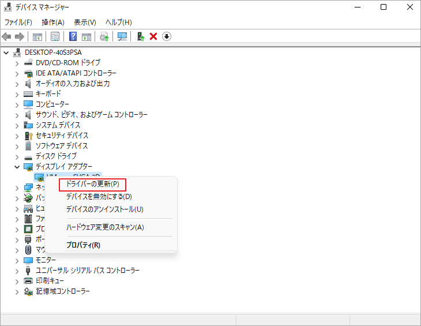Open the 操作(A) menu
Screen dimensions: 421x326
point(53,23)
